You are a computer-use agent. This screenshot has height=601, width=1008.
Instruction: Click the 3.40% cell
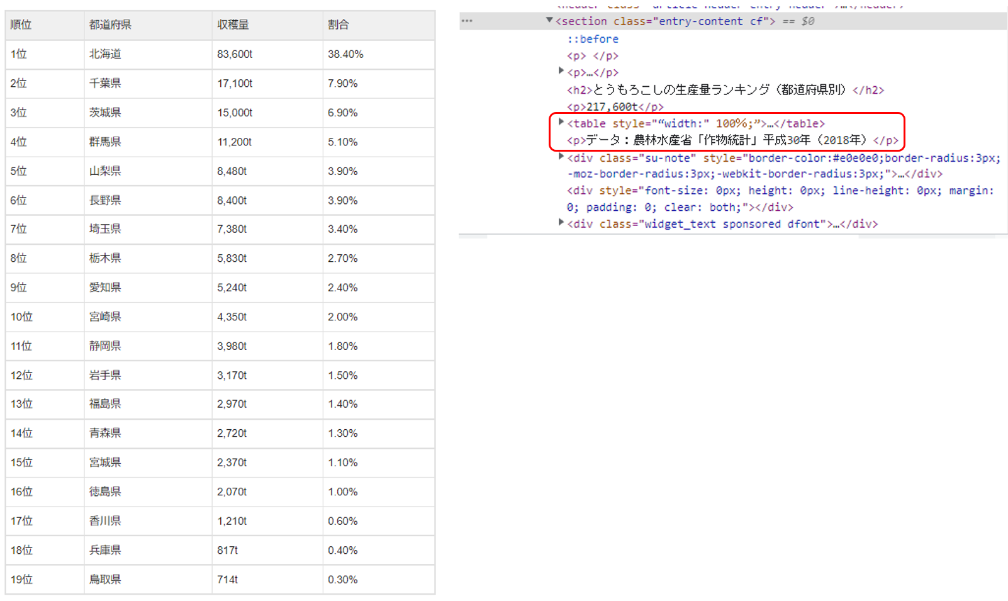click(379, 229)
